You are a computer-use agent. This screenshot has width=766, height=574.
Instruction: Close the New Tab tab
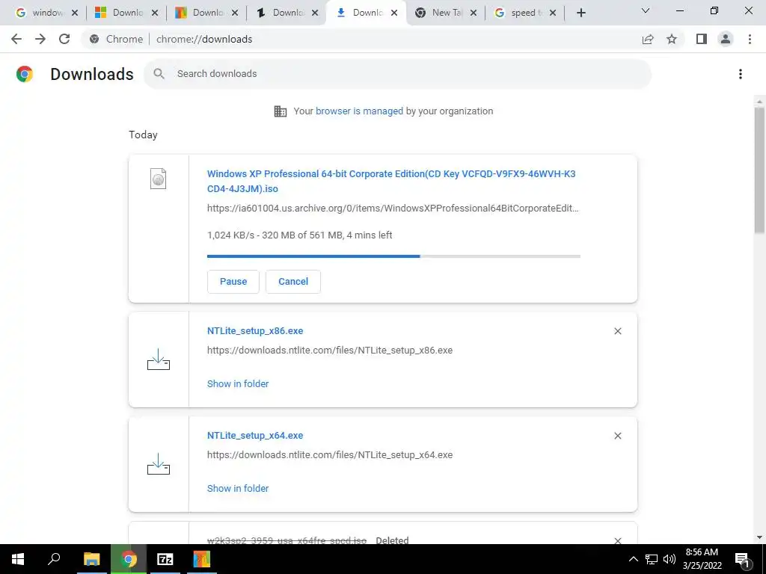(474, 13)
